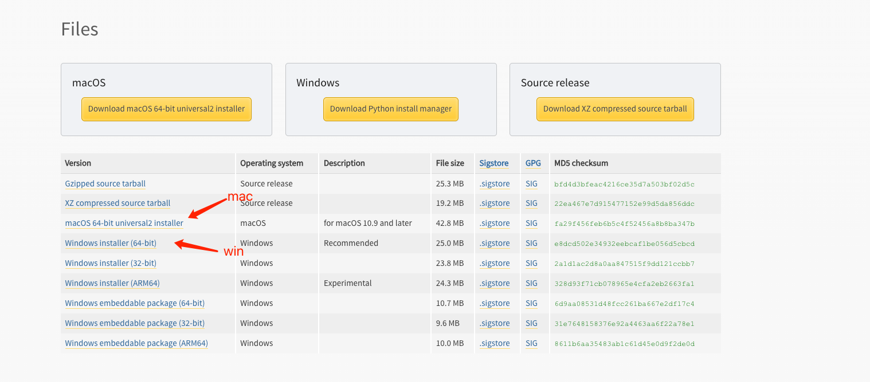Select checksum 328d93f71cb078965e4cfa2eb2663fa1

click(x=624, y=284)
